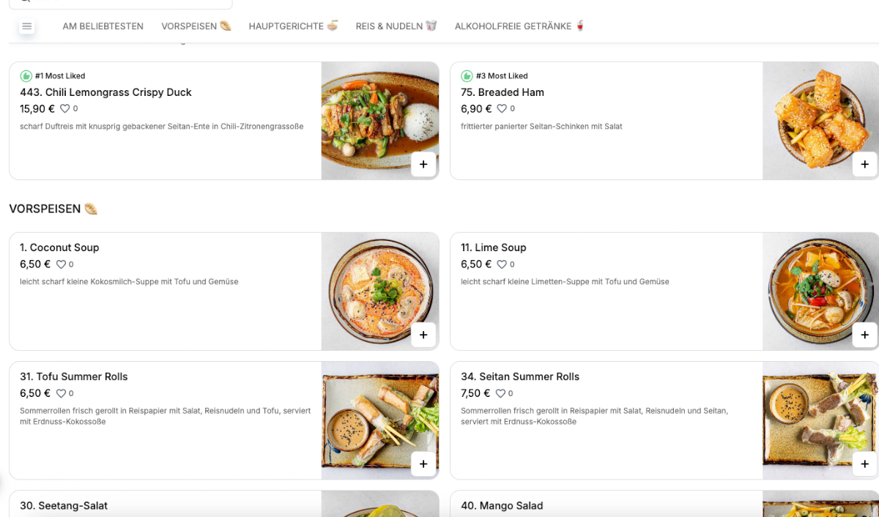Add Coconut Soup to the order

pyautogui.click(x=423, y=335)
